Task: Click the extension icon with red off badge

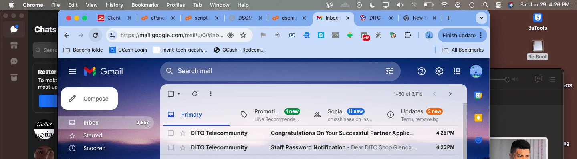Action: pos(365,36)
